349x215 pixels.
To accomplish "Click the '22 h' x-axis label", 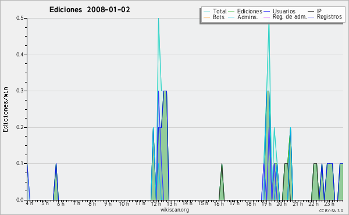I will point(314,203).
